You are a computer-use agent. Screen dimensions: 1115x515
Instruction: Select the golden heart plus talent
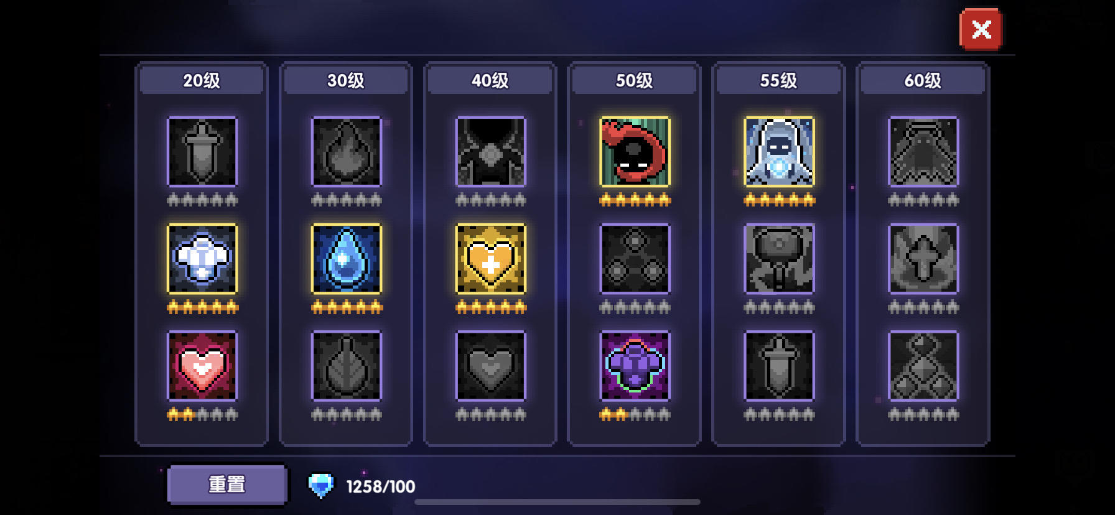[491, 258]
